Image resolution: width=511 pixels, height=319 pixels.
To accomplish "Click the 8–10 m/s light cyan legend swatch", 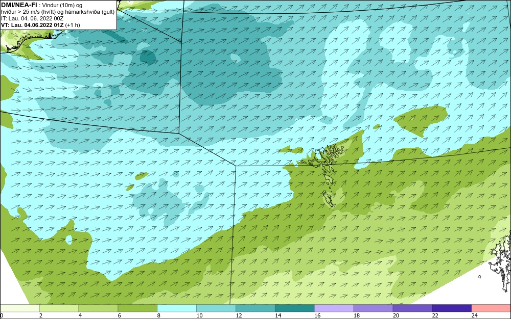I will 177,308.
